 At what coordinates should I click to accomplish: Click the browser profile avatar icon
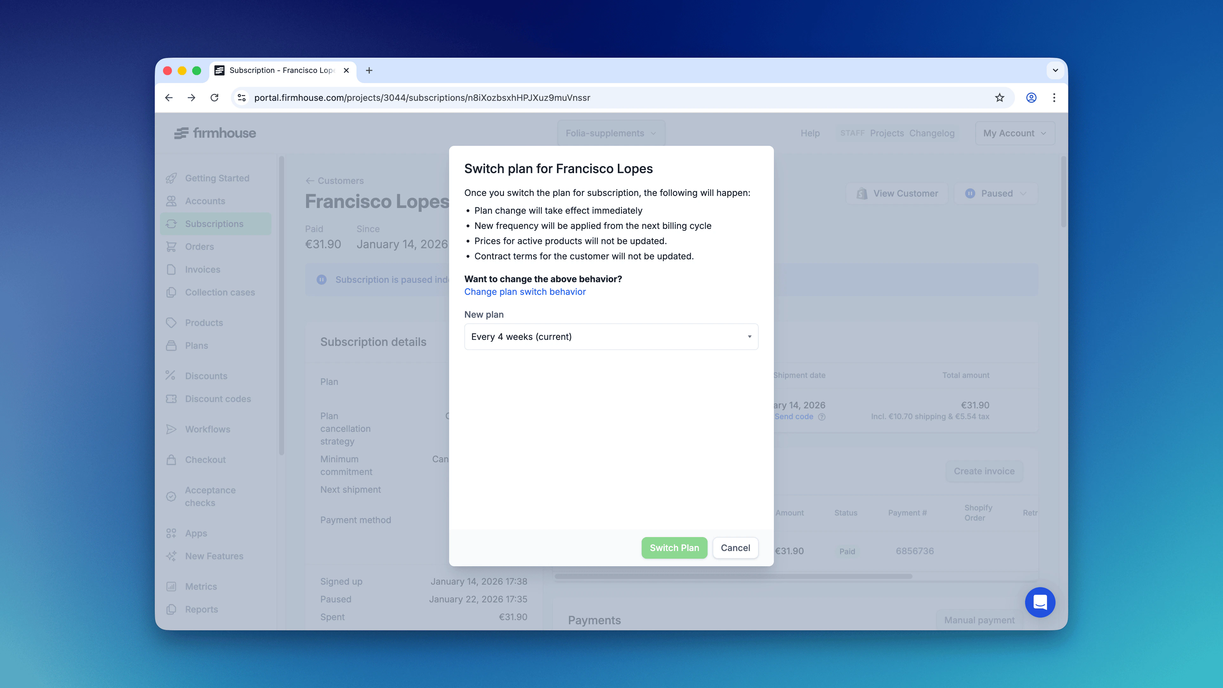(x=1031, y=98)
